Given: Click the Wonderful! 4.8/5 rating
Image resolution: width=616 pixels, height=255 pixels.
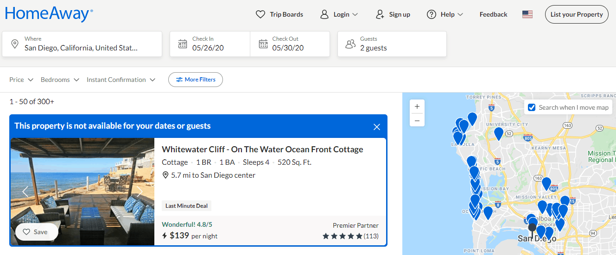Looking at the screenshot, I should [187, 224].
